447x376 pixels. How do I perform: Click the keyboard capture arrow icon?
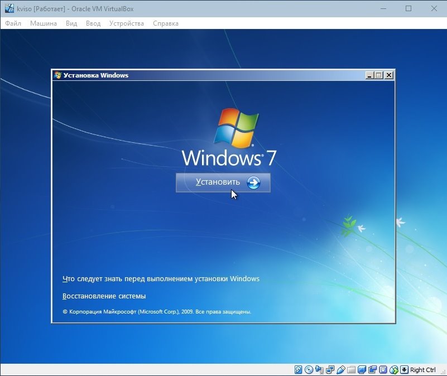(x=404, y=370)
